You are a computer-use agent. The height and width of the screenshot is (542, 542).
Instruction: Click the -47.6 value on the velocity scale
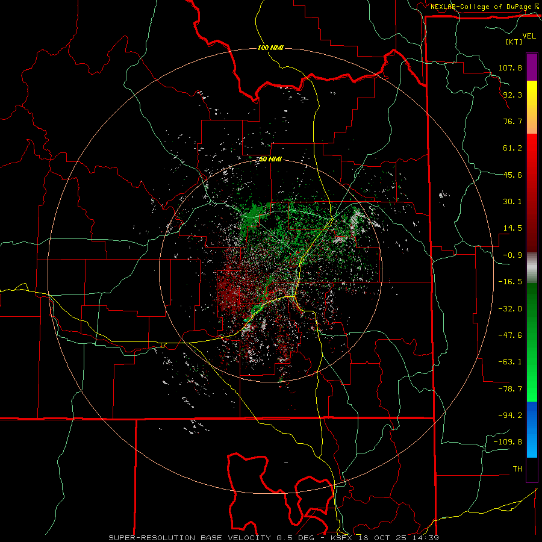pos(510,335)
